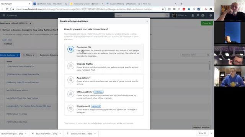
Task: Click the Engagement option icon
Action: point(71,108)
